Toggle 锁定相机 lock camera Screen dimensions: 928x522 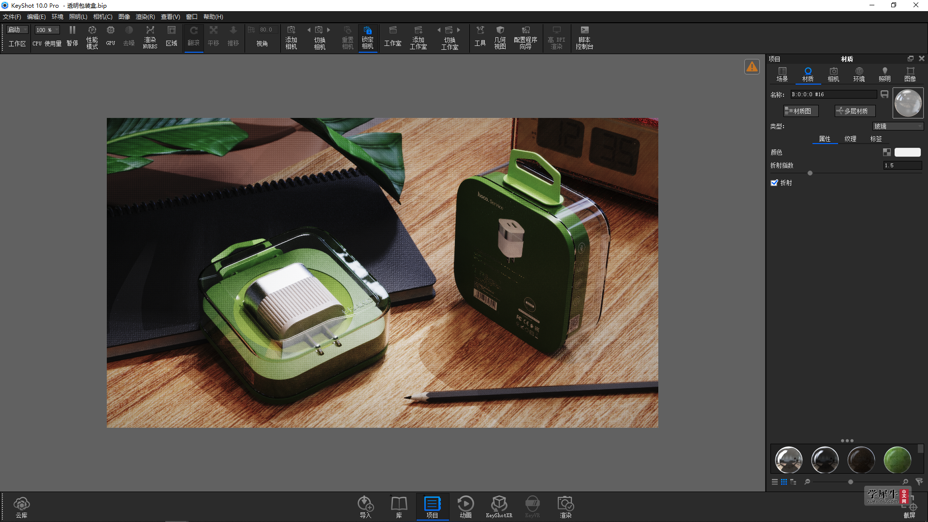(367, 37)
